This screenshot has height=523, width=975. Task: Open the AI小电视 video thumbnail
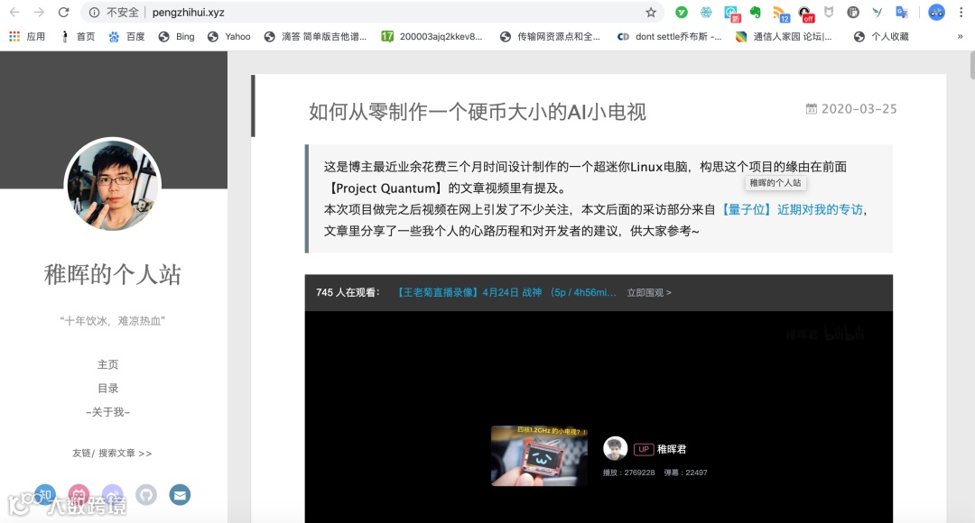point(539,456)
